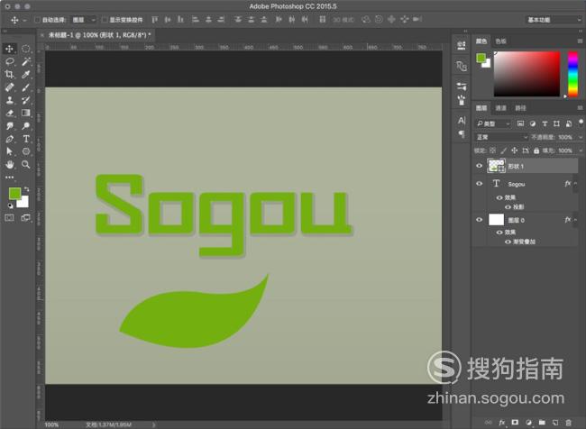Screen dimensions: 586x429
Task: Swap foreground and background colors arrow
Action: 27,189
